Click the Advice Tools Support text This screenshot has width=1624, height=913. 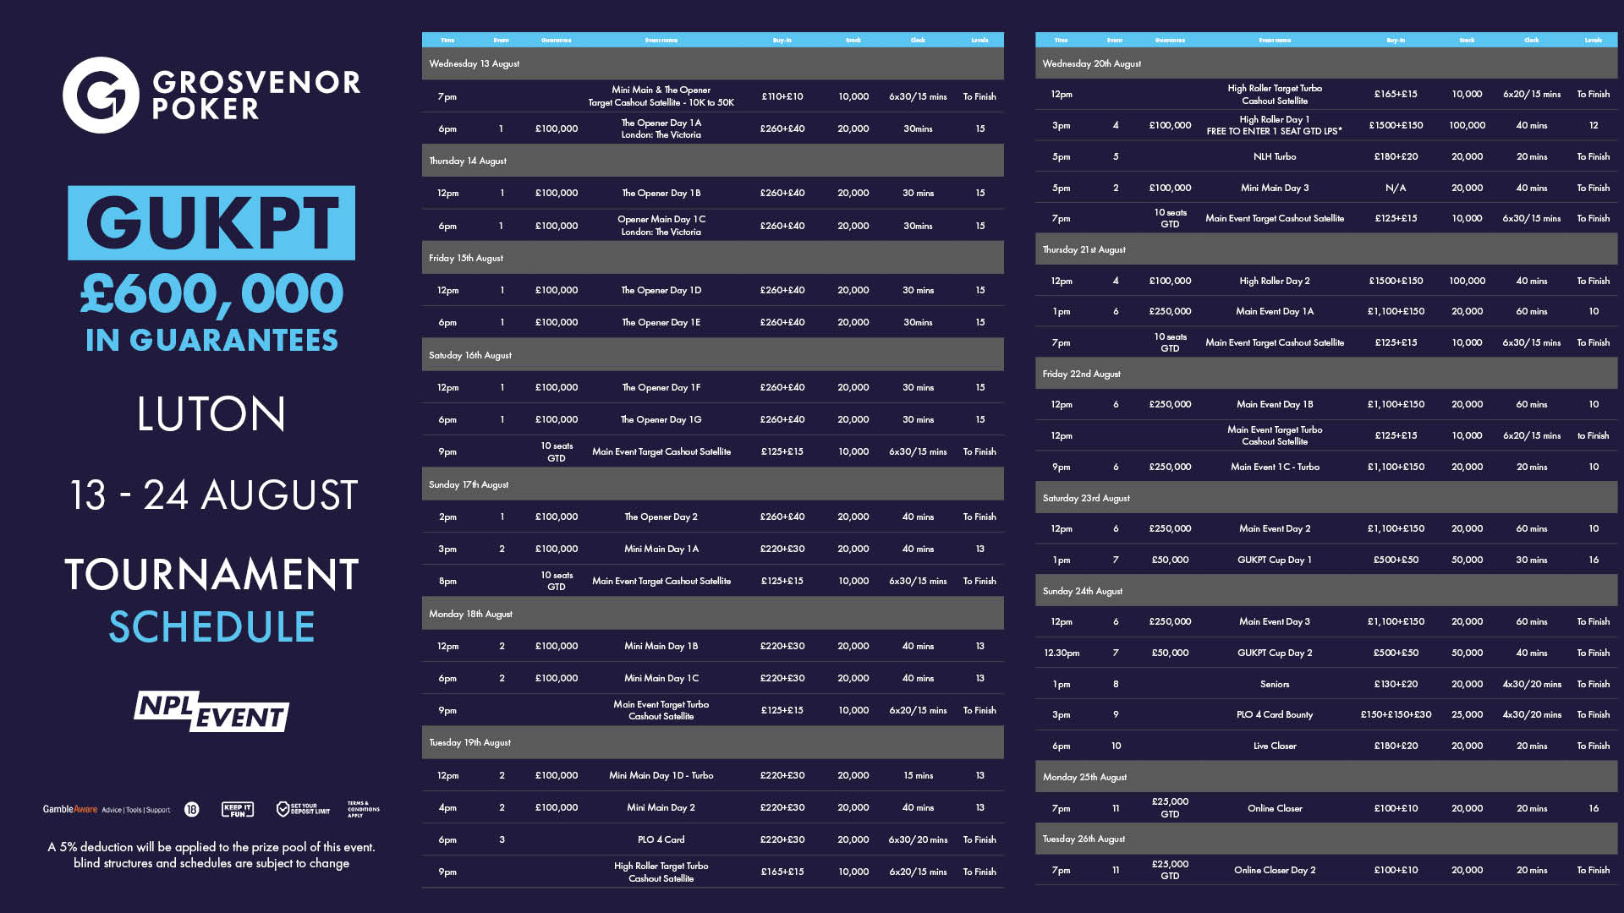tap(136, 810)
